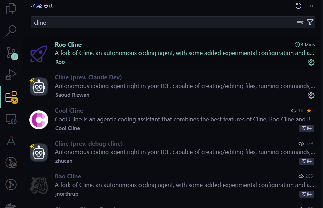
Task: Open Cool Cline extension logo thumbnail
Action: coord(39,120)
